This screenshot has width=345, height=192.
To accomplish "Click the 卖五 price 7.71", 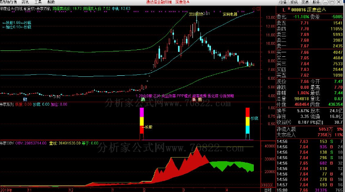I will tap(305, 23).
